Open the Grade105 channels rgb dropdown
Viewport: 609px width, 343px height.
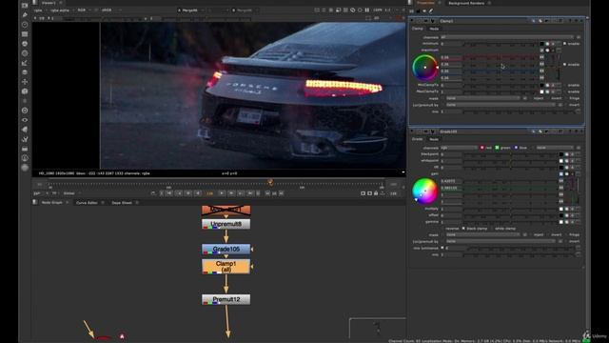click(459, 148)
